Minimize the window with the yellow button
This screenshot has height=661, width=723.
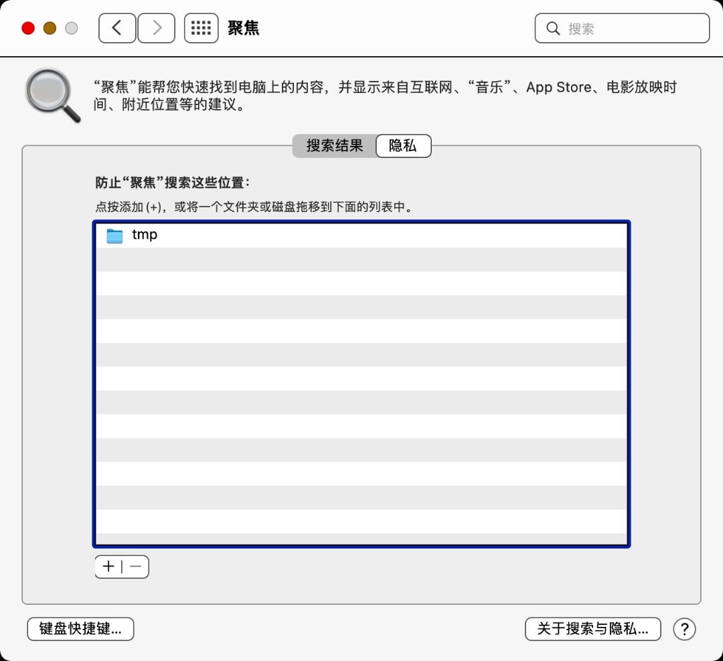point(50,28)
